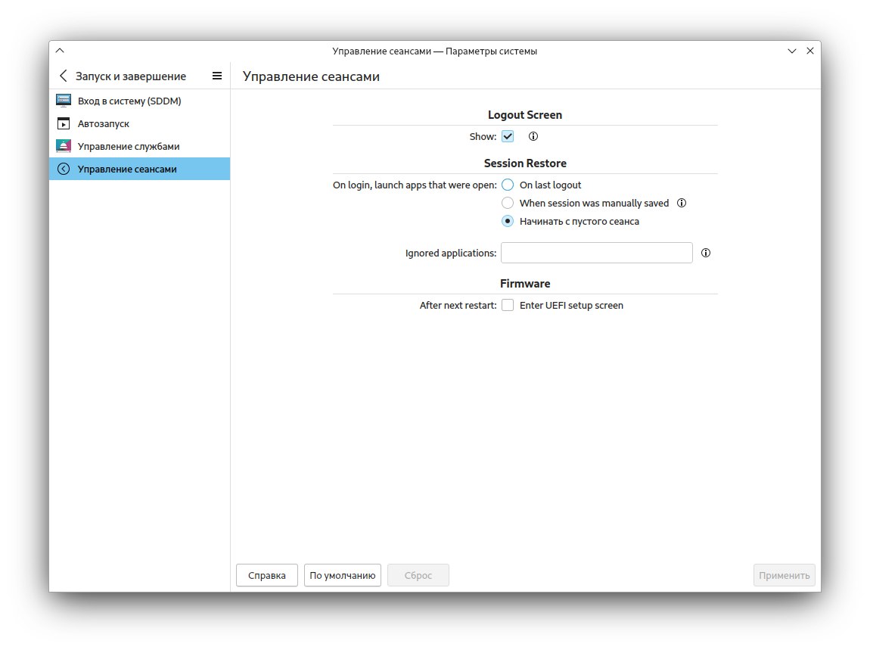
Task: Focus the Ignored applications text field
Action: pos(596,253)
